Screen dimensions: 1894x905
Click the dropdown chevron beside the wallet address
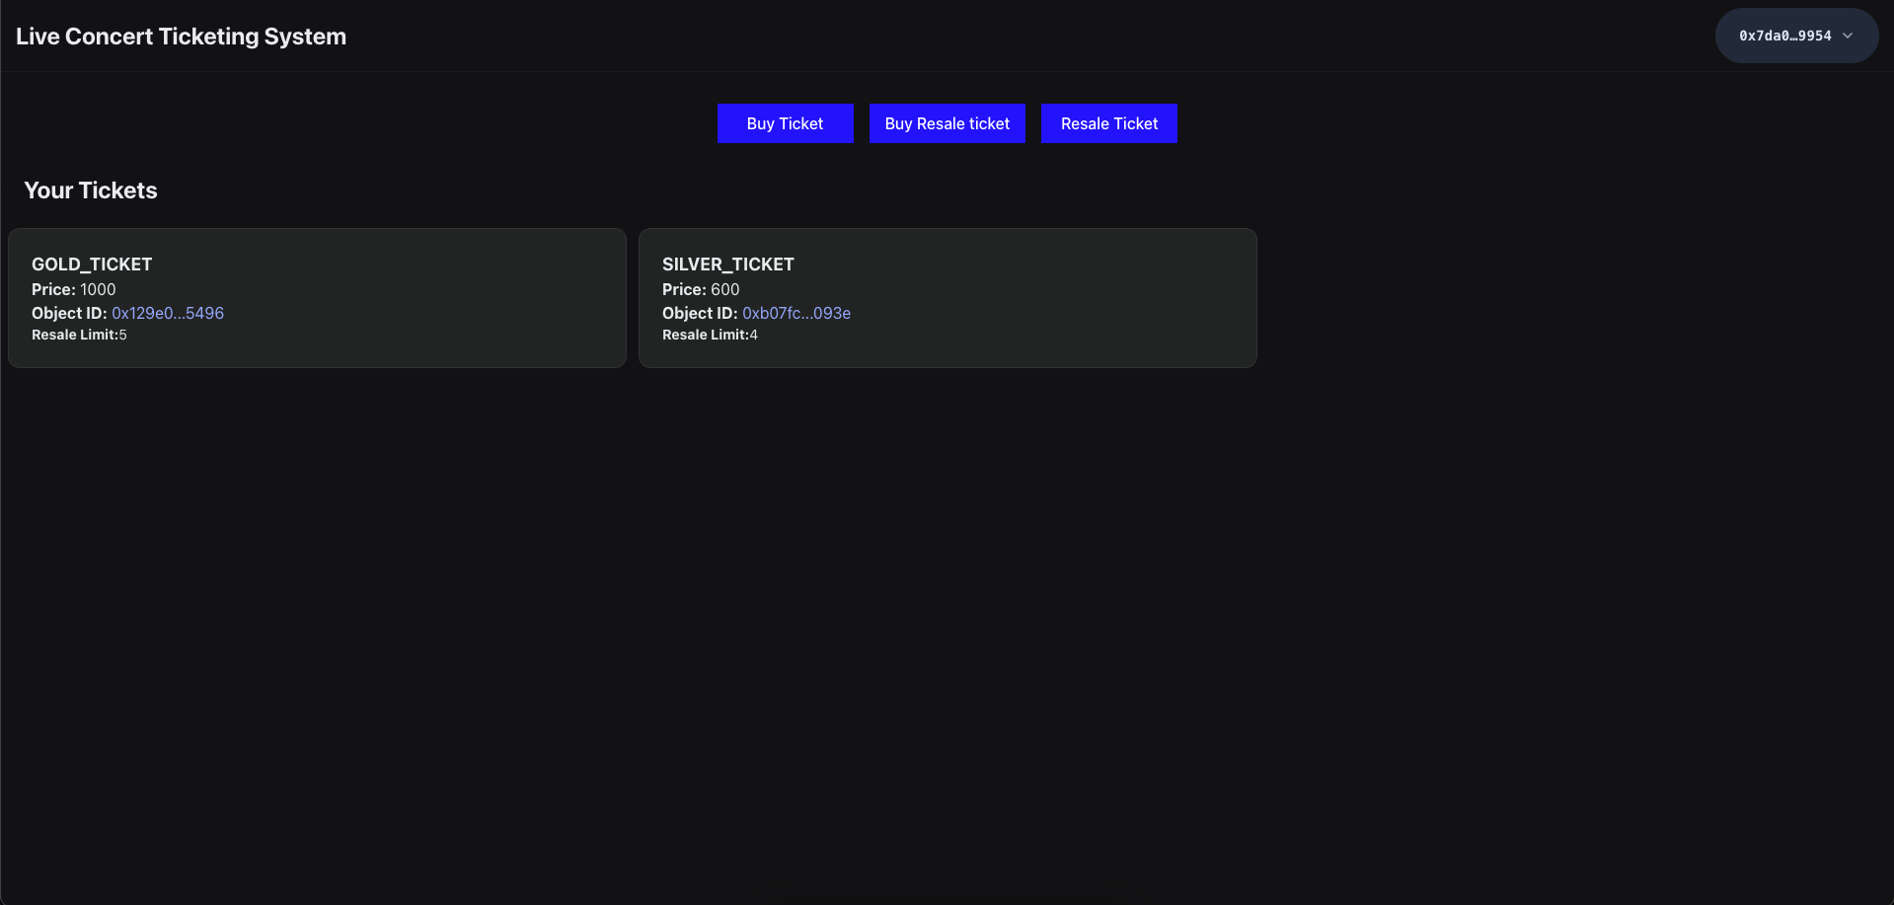[x=1848, y=36]
